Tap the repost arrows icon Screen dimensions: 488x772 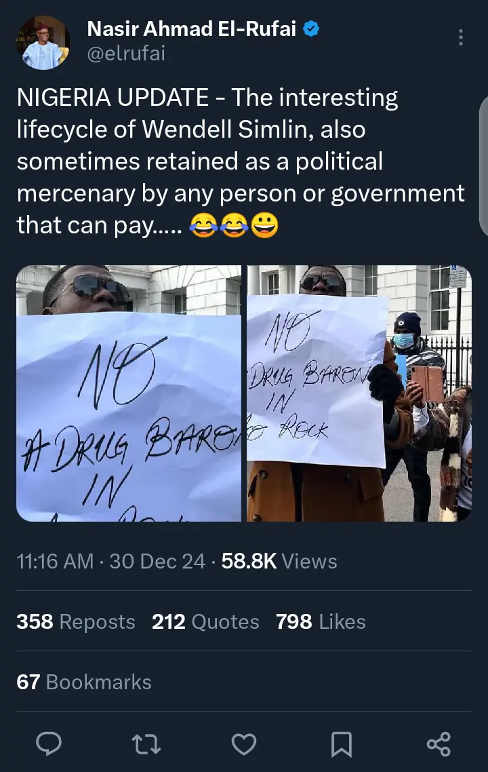pyautogui.click(x=146, y=744)
